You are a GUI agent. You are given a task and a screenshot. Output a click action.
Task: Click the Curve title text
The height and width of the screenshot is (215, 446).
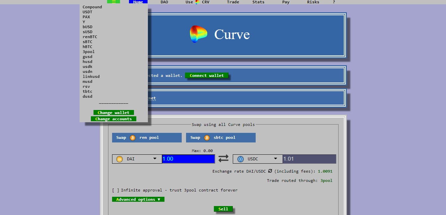(x=232, y=34)
